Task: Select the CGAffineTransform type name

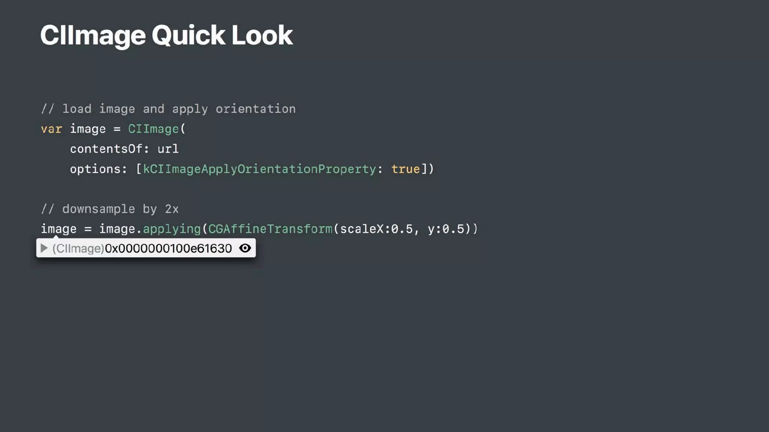Action: point(270,229)
